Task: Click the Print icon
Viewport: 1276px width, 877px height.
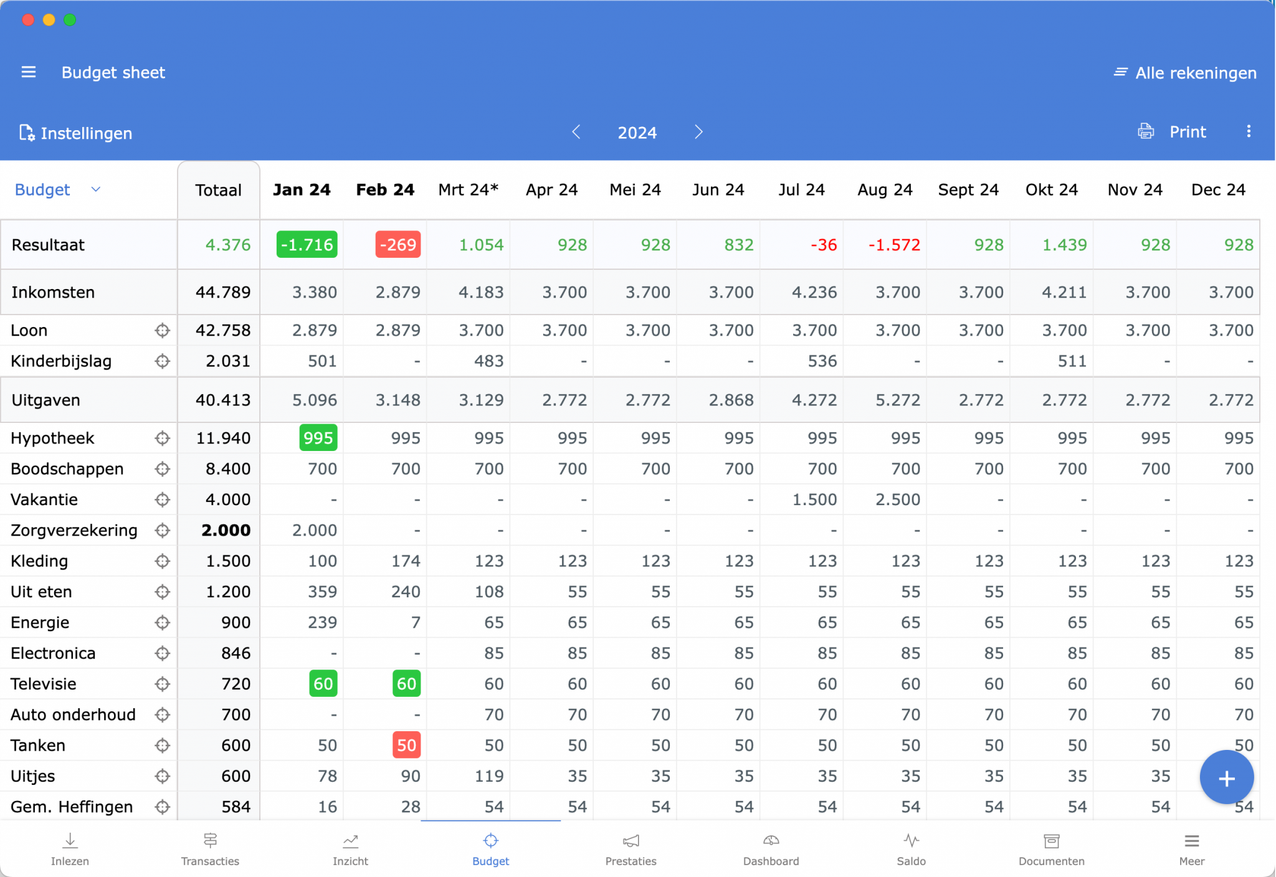Action: point(1145,131)
